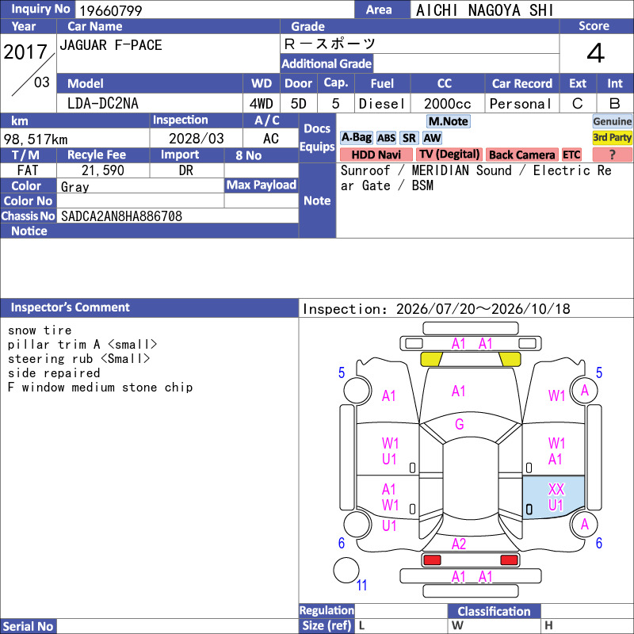Viewport: 634px width, 634px height.
Task: Click the Inspector's Comment header
Action: coord(70,307)
